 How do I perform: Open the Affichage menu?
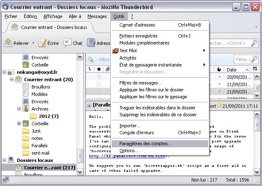[x=53, y=16]
